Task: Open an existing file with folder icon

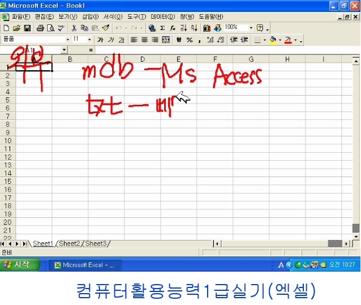Action: [x=16, y=28]
